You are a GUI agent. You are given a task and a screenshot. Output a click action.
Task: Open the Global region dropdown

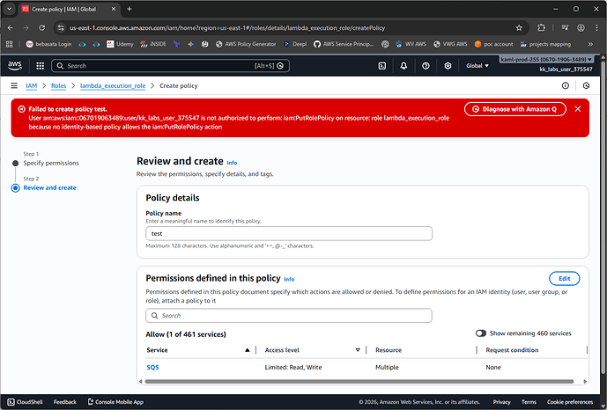477,66
